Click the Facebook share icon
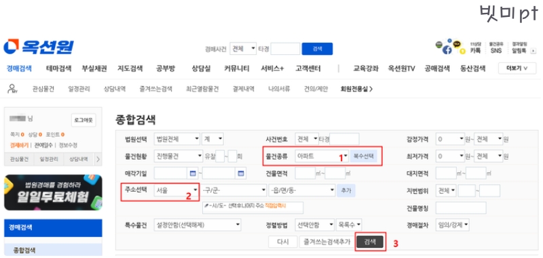Viewport: 543px width, 258px height. (447, 49)
